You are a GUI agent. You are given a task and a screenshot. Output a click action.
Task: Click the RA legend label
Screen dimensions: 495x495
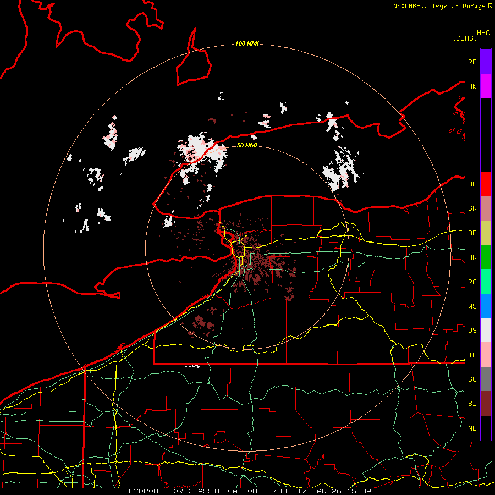[x=472, y=282]
